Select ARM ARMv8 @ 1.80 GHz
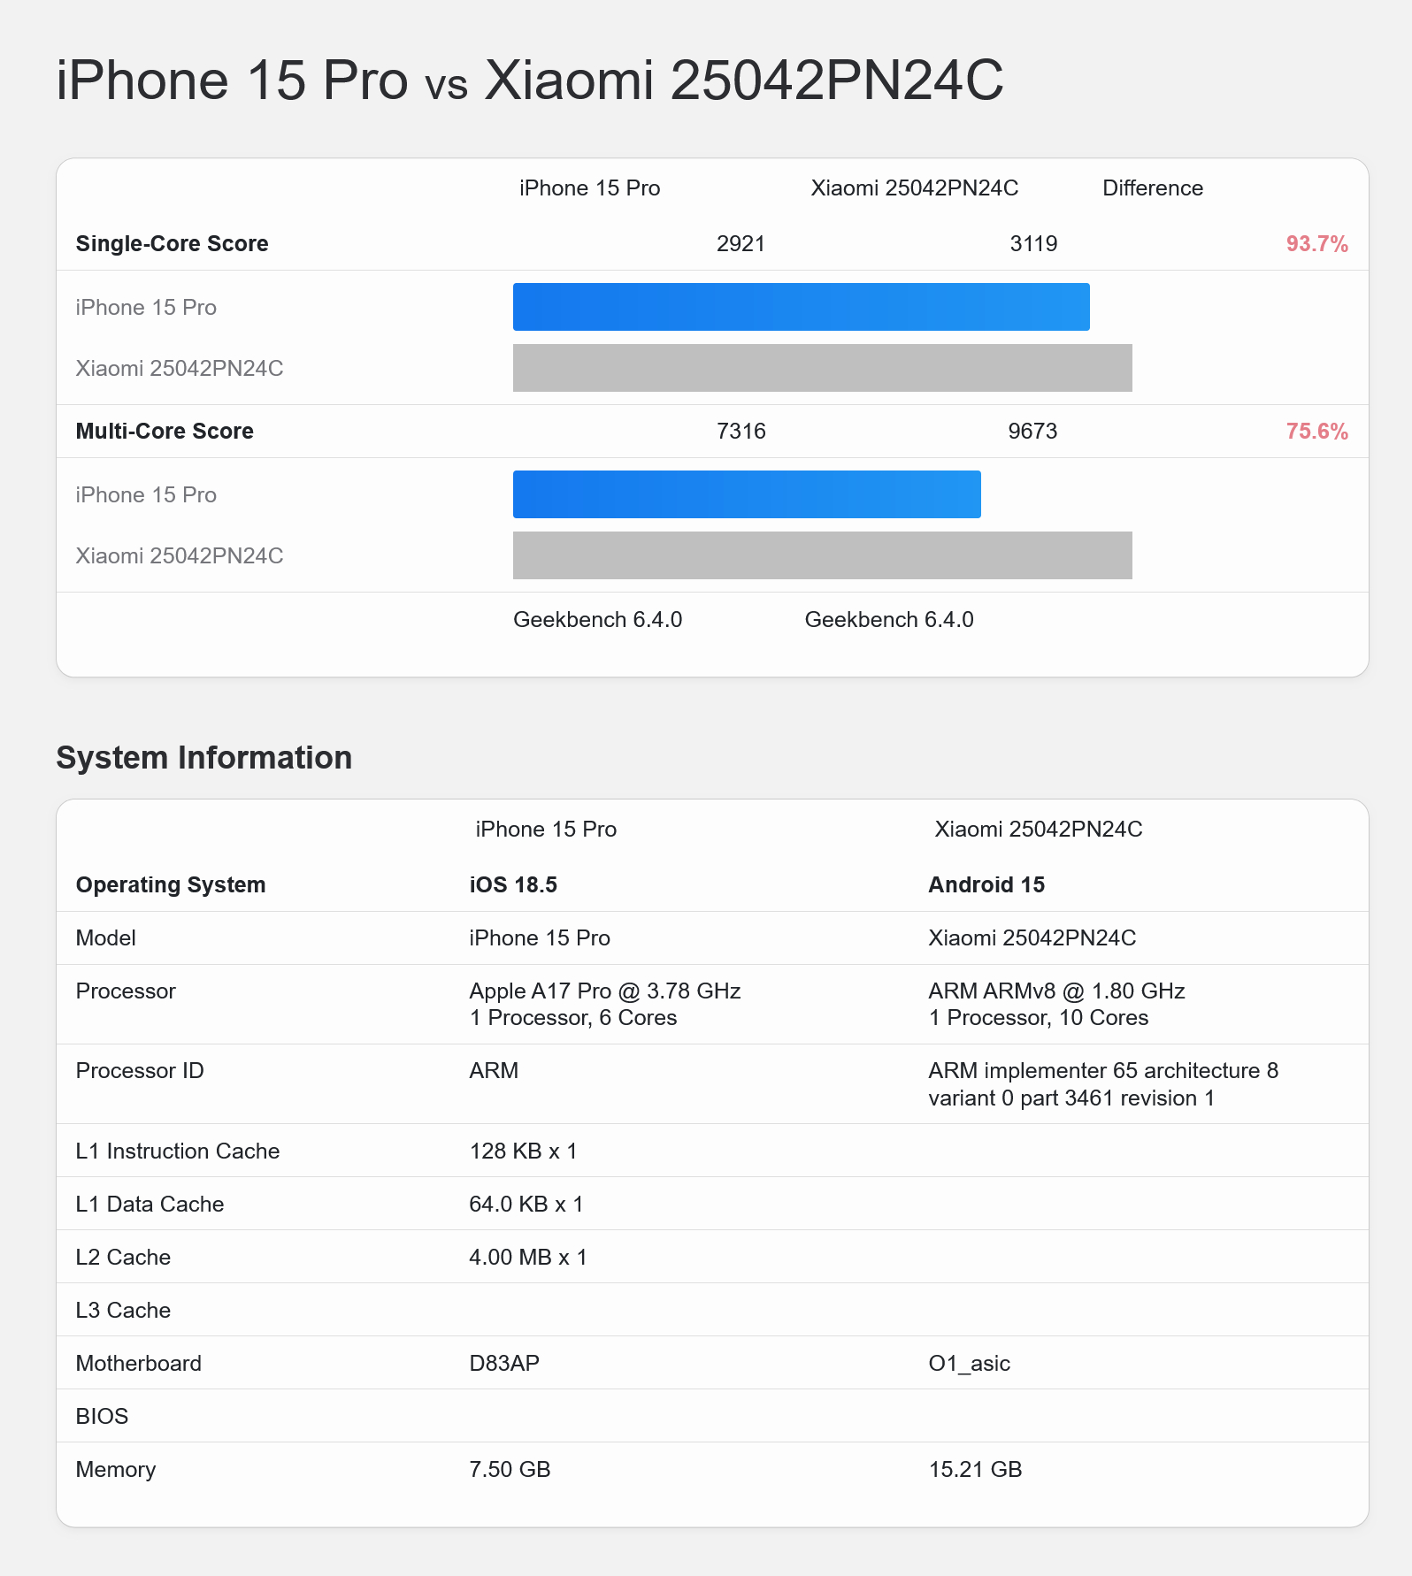1412x1576 pixels. (1056, 991)
